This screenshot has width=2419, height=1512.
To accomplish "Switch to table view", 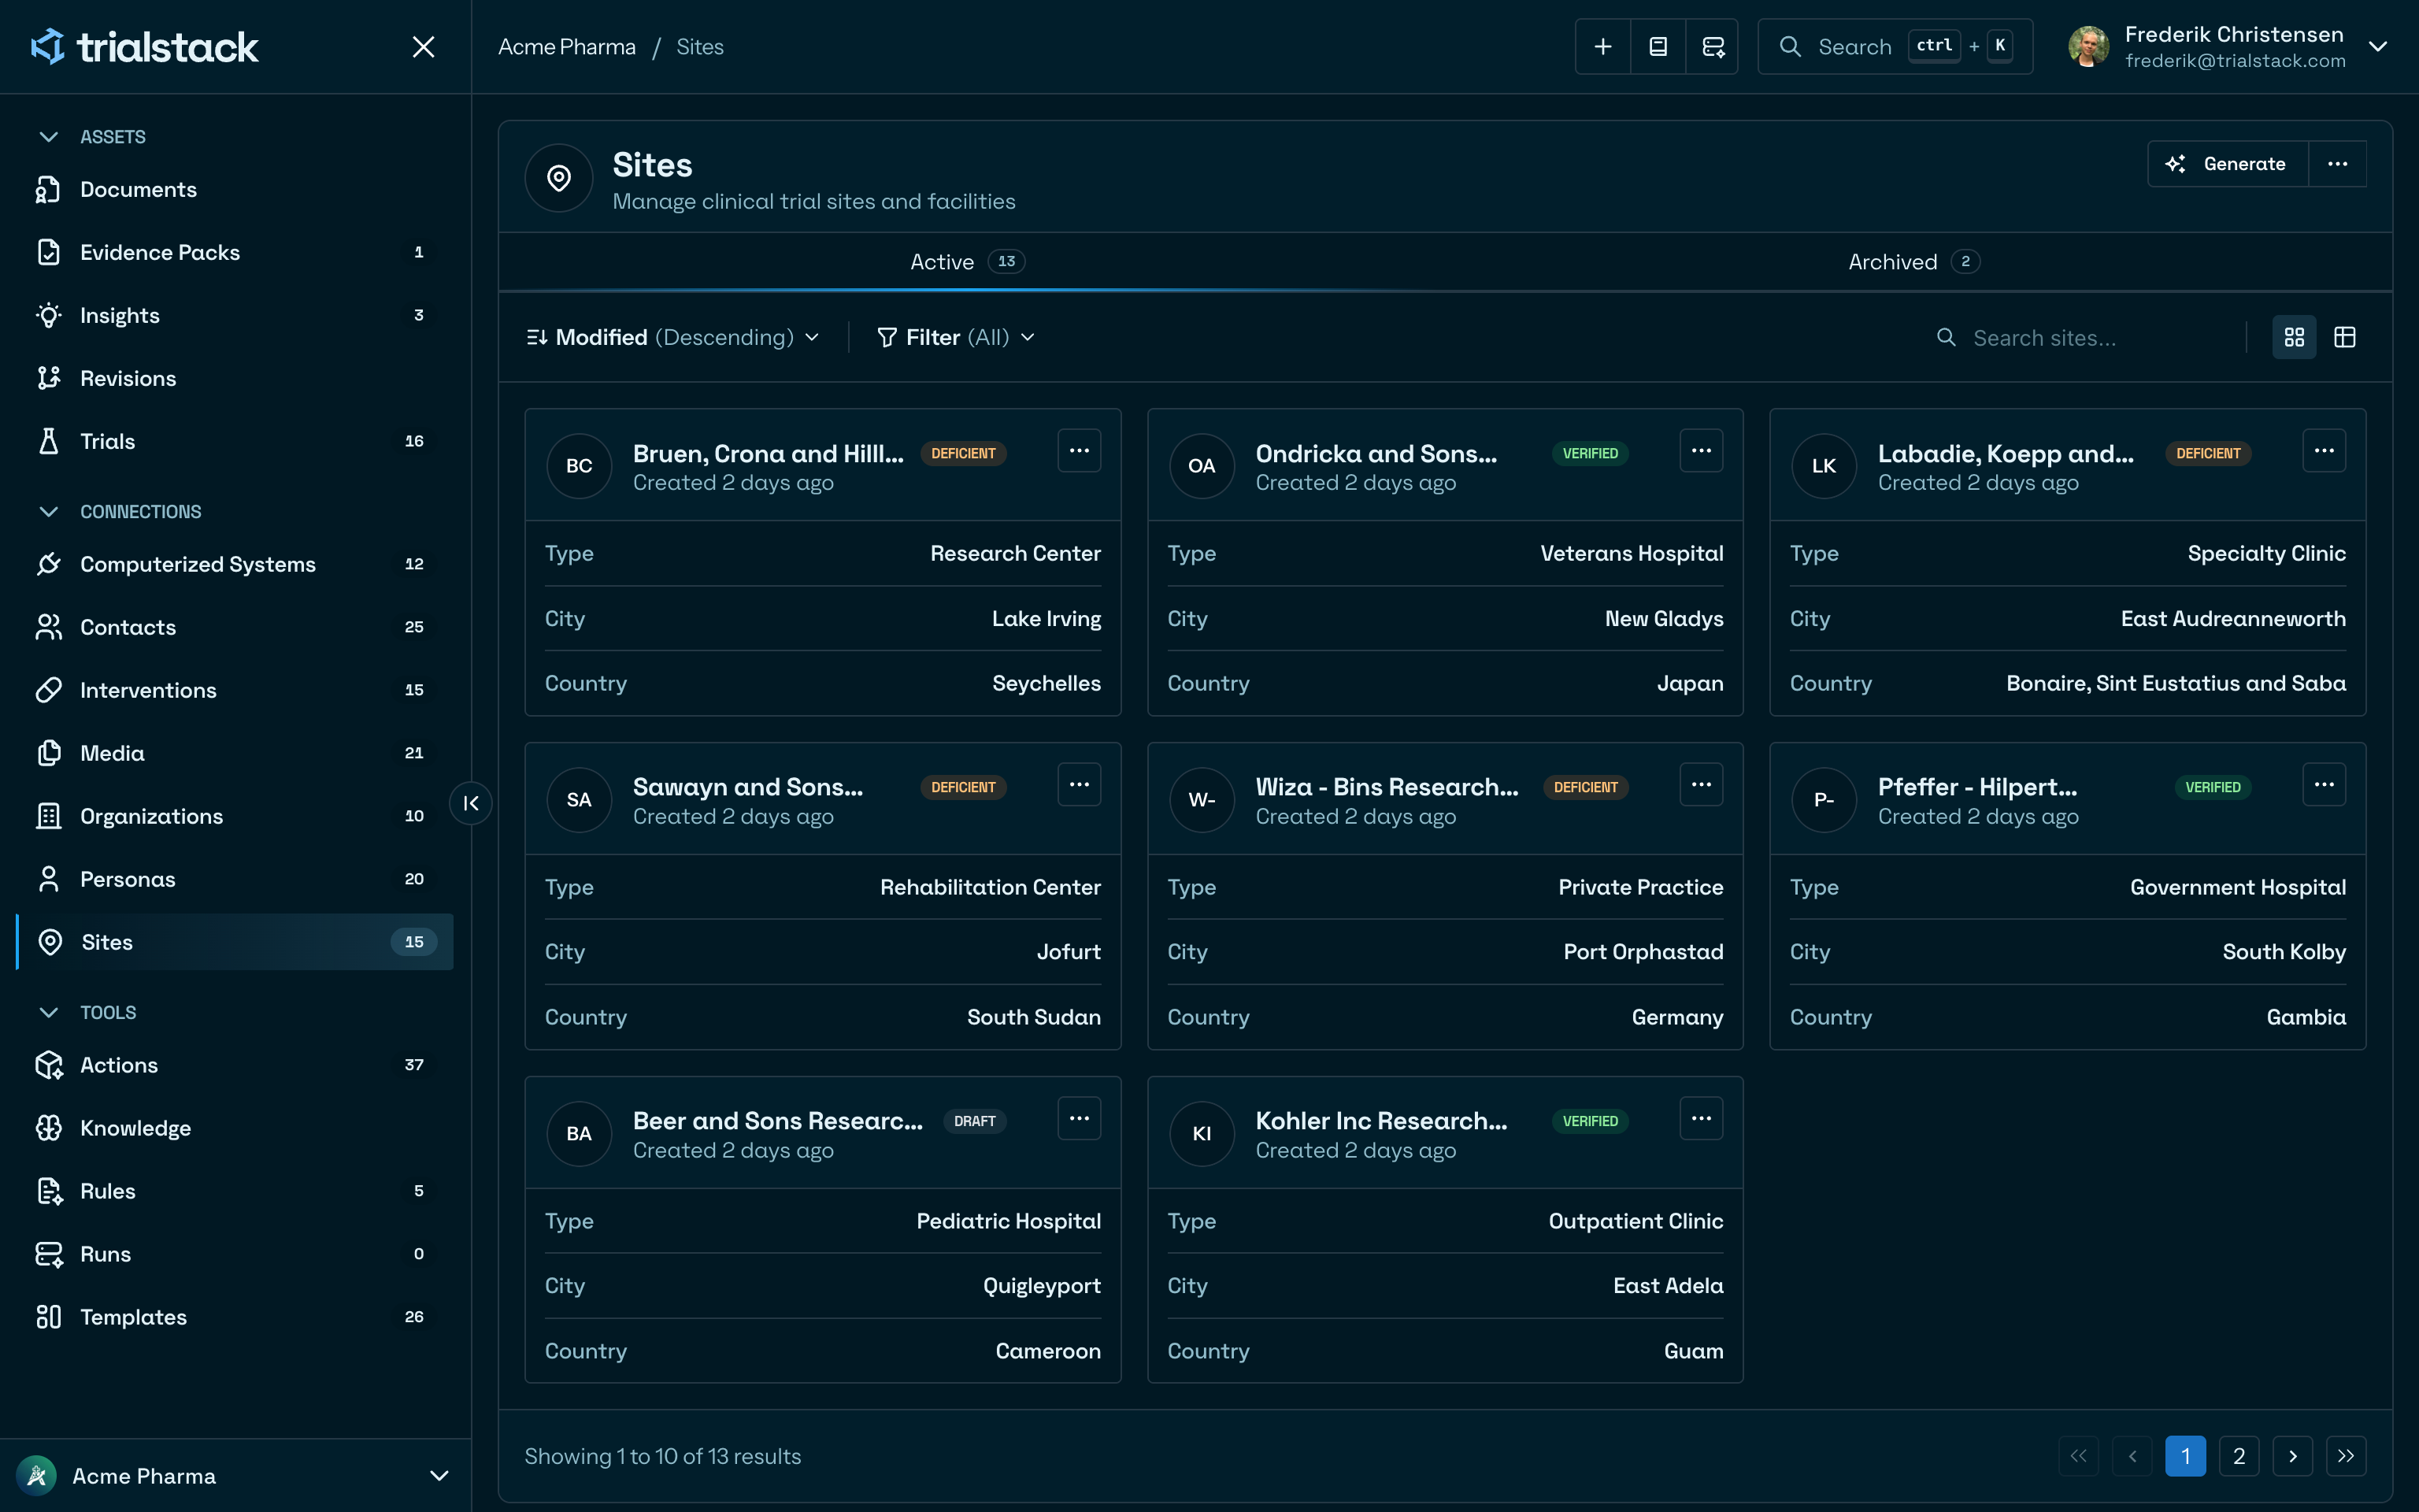I will click(x=2344, y=338).
